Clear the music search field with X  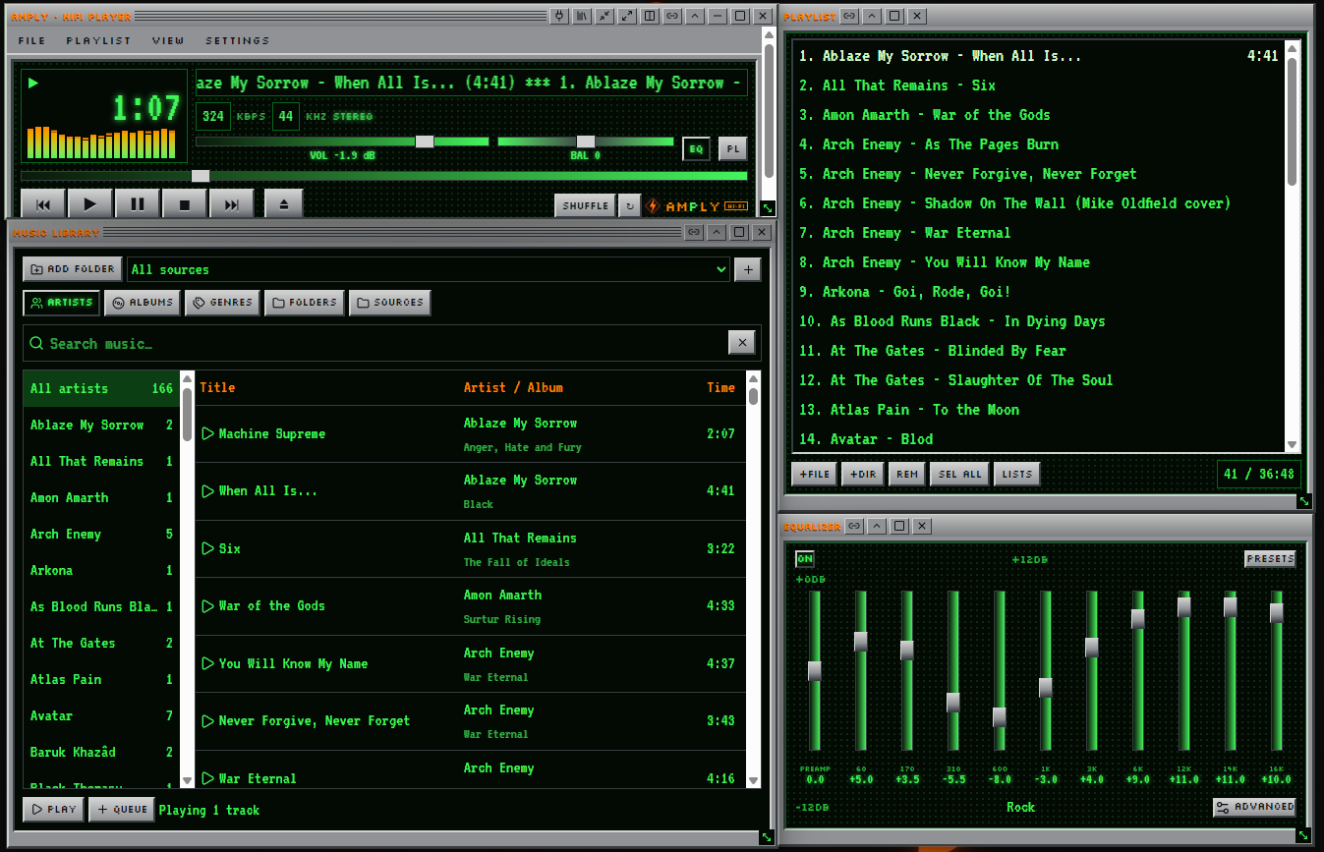point(742,342)
